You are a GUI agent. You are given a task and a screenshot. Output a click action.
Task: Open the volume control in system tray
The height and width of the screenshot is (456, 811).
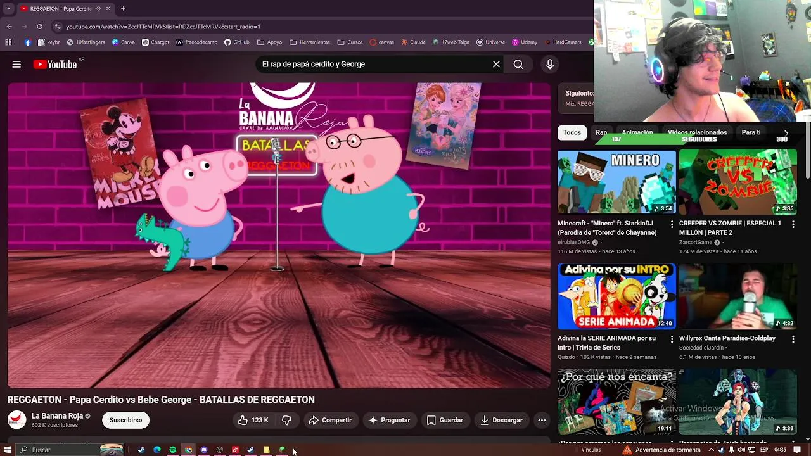pos(741,450)
